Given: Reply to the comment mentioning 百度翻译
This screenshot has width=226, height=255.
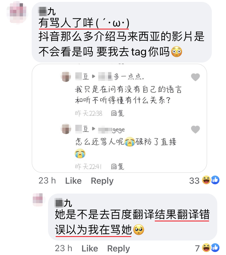Looking at the screenshot, I should [x=118, y=249].
